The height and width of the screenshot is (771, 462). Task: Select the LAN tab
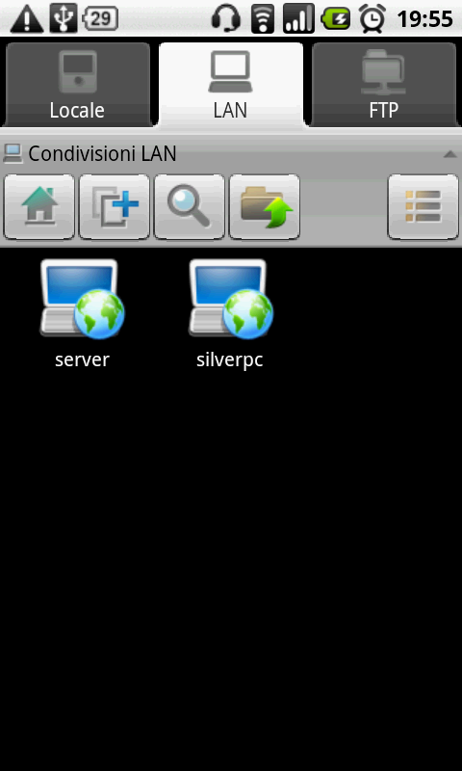coord(230,85)
